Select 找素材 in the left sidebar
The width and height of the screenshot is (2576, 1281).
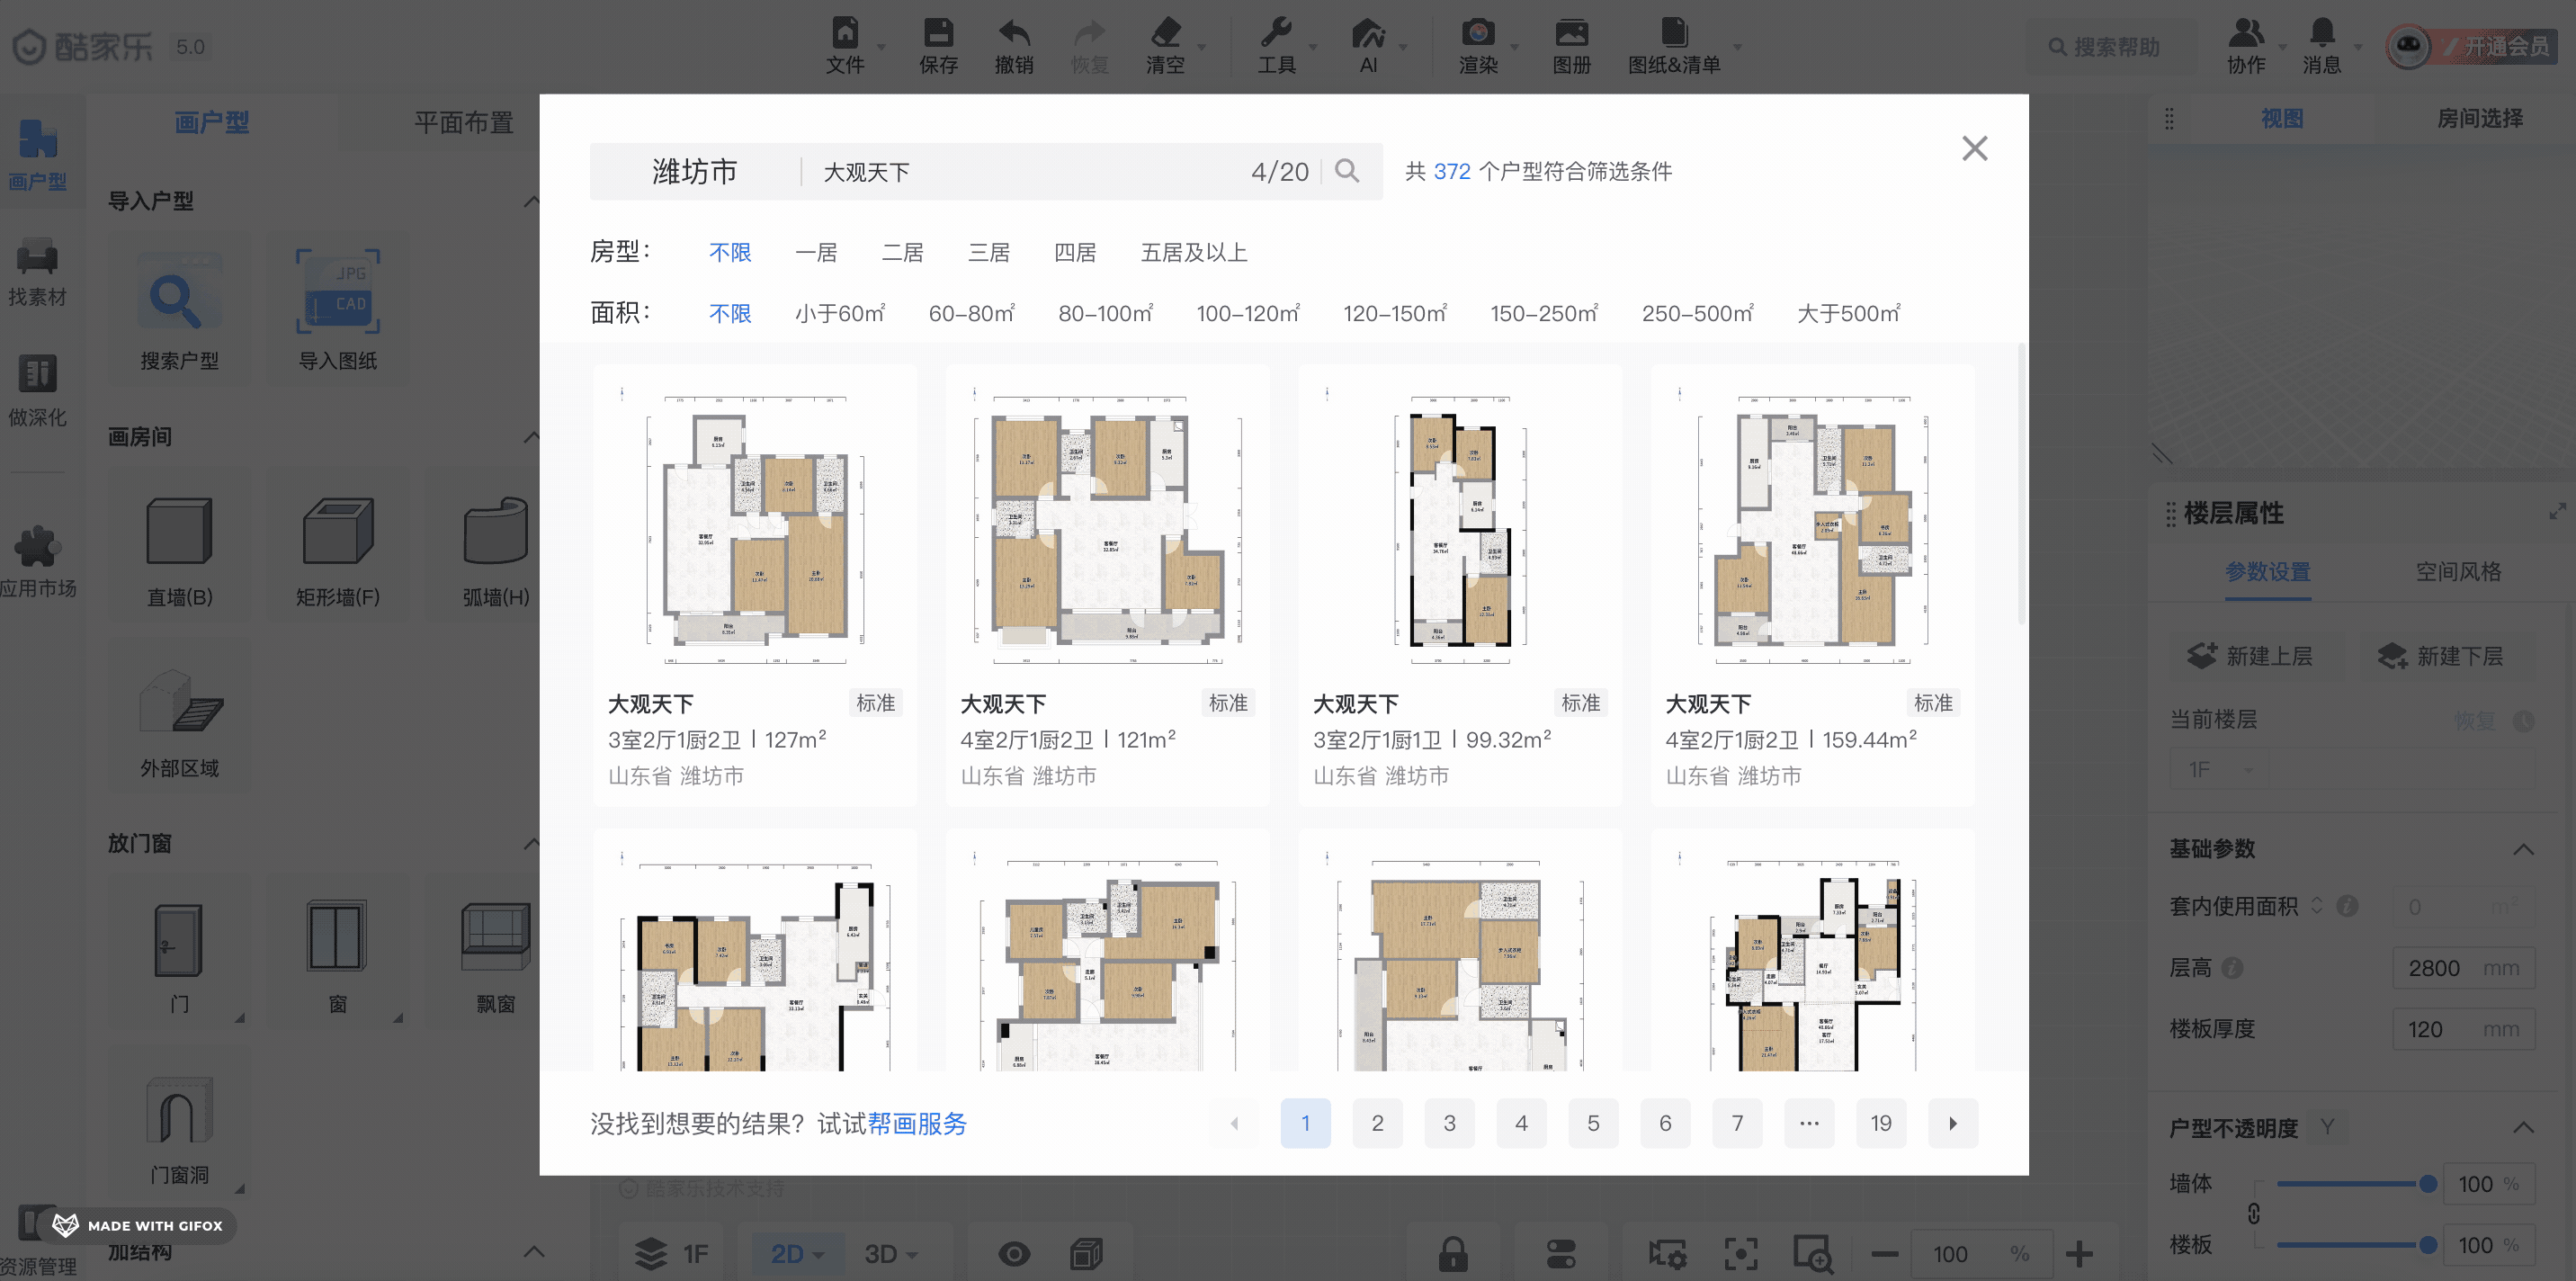37,271
